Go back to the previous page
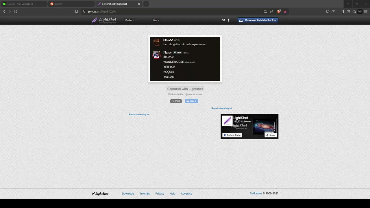Viewport: 370px width, 208px height. pos(4,12)
